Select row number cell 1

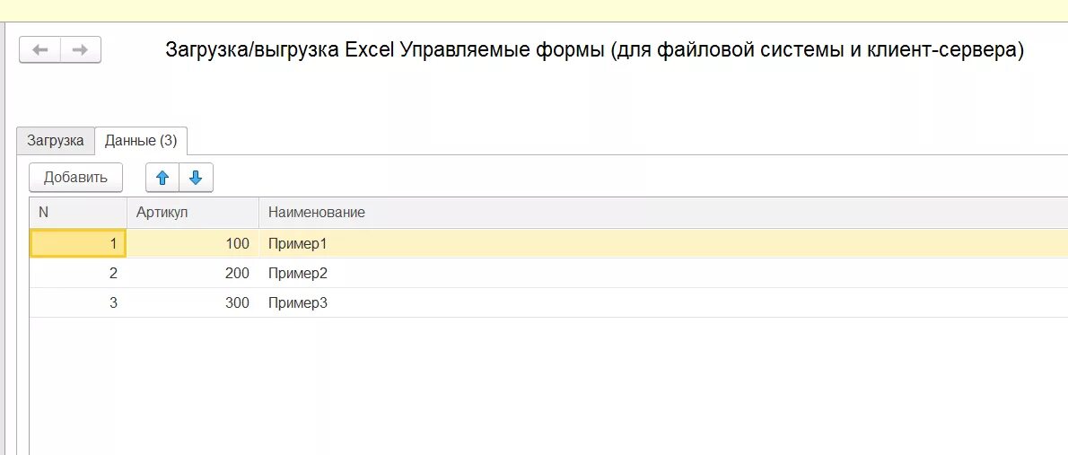pyautogui.click(x=78, y=243)
